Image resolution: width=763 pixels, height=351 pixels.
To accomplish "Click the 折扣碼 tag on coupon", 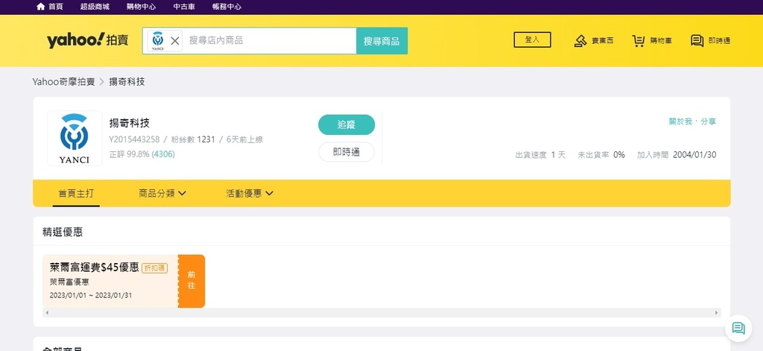I will pyautogui.click(x=155, y=268).
